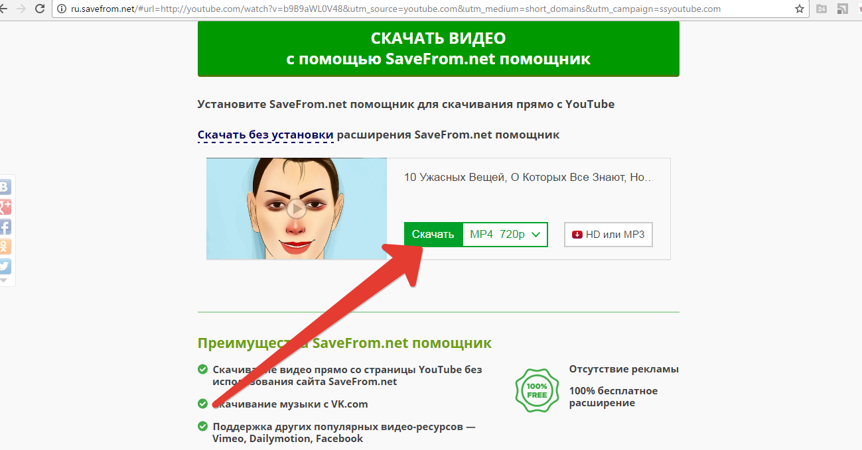Click the big green СКАЧАТЬ ВИДЕО banner
The height and width of the screenshot is (450, 862).
438,48
